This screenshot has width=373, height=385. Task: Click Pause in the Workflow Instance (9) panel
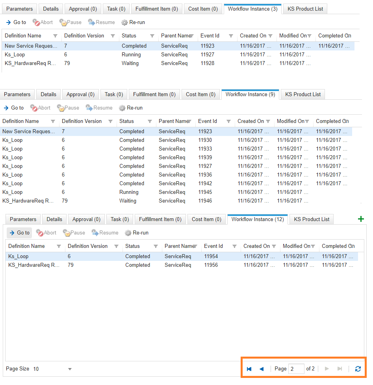pos(68,108)
